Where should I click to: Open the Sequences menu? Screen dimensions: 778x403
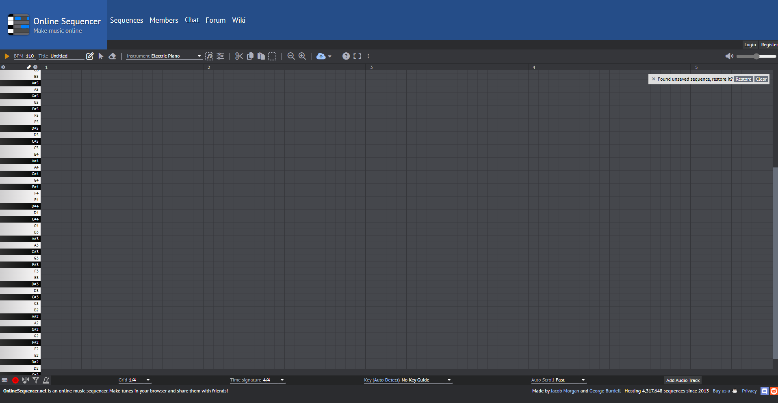[x=126, y=20]
